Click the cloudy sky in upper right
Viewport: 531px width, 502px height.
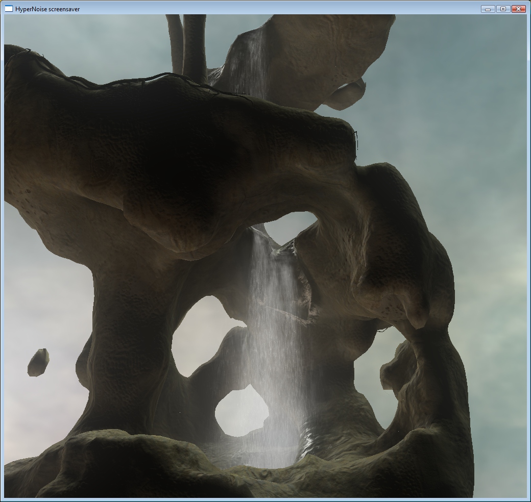tap(460, 77)
